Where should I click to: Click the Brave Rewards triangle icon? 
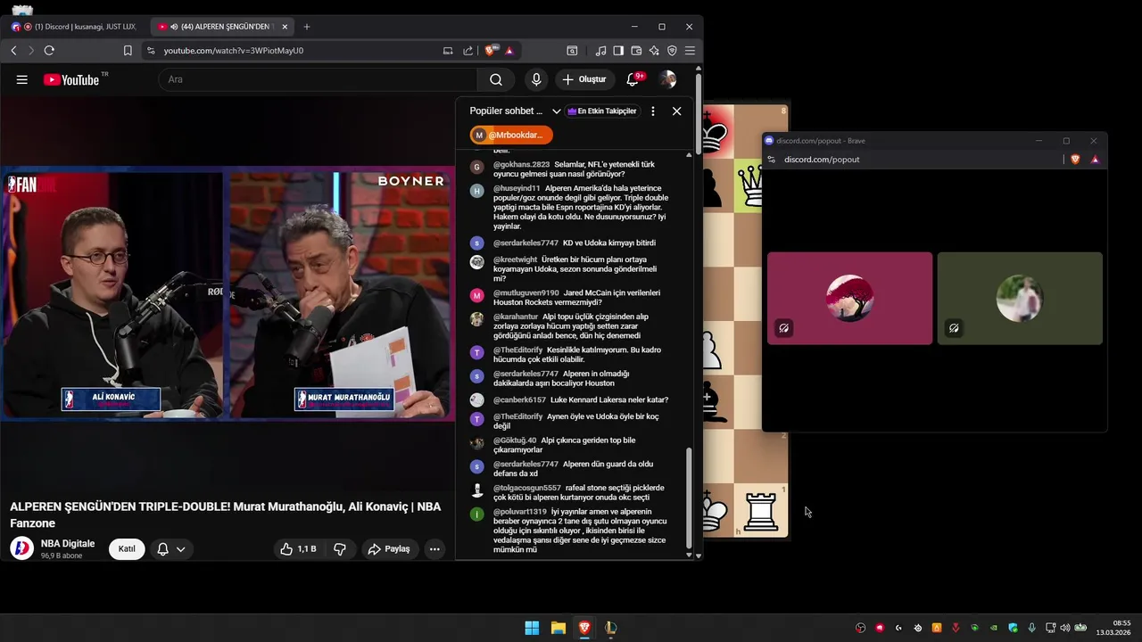pyautogui.click(x=509, y=51)
